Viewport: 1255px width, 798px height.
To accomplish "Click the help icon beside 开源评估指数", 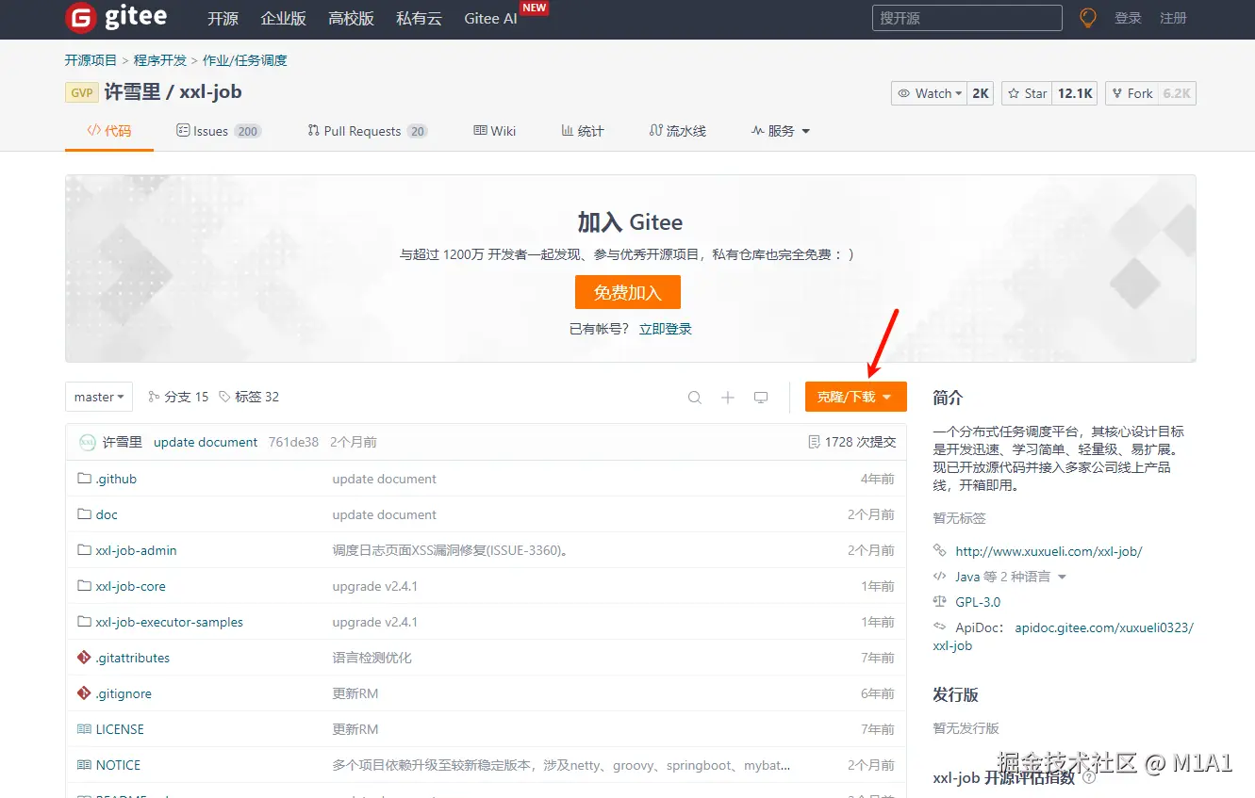I will (1089, 778).
